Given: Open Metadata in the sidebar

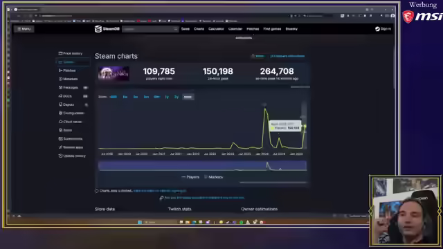Looking at the screenshot, I should pos(68,79).
